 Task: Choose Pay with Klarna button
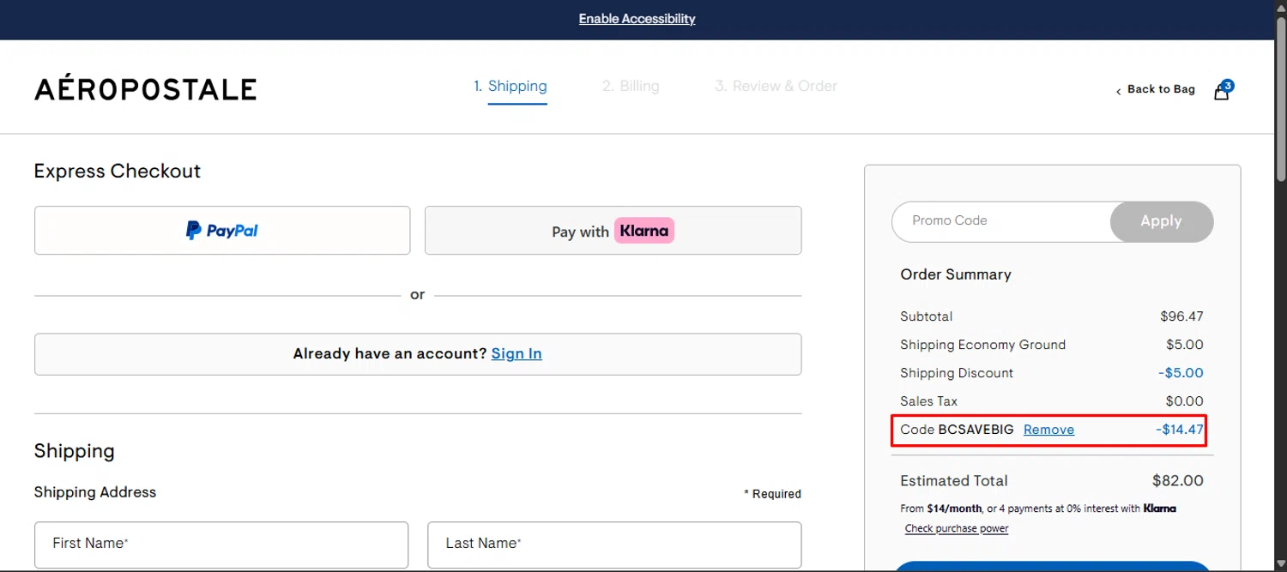pos(613,230)
